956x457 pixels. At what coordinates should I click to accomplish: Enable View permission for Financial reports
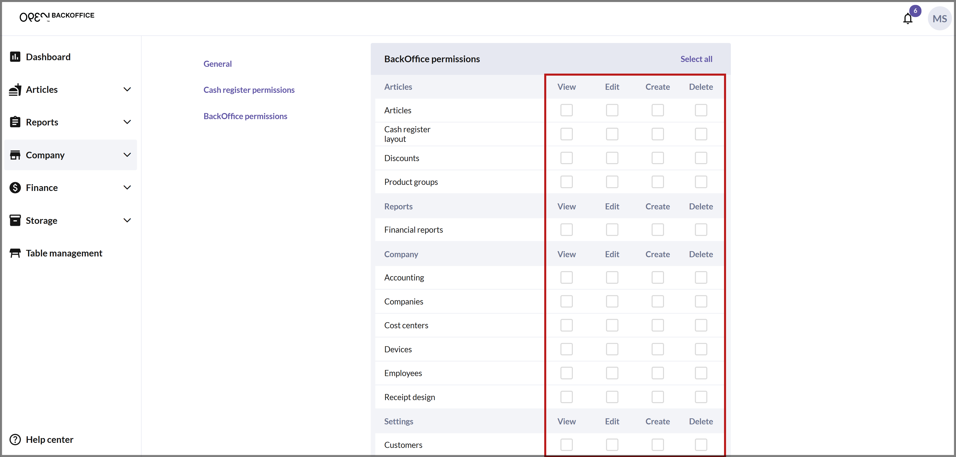(x=566, y=229)
